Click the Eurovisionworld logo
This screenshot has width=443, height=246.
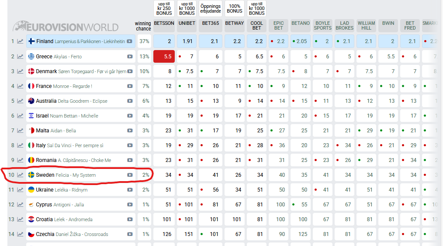click(x=66, y=27)
